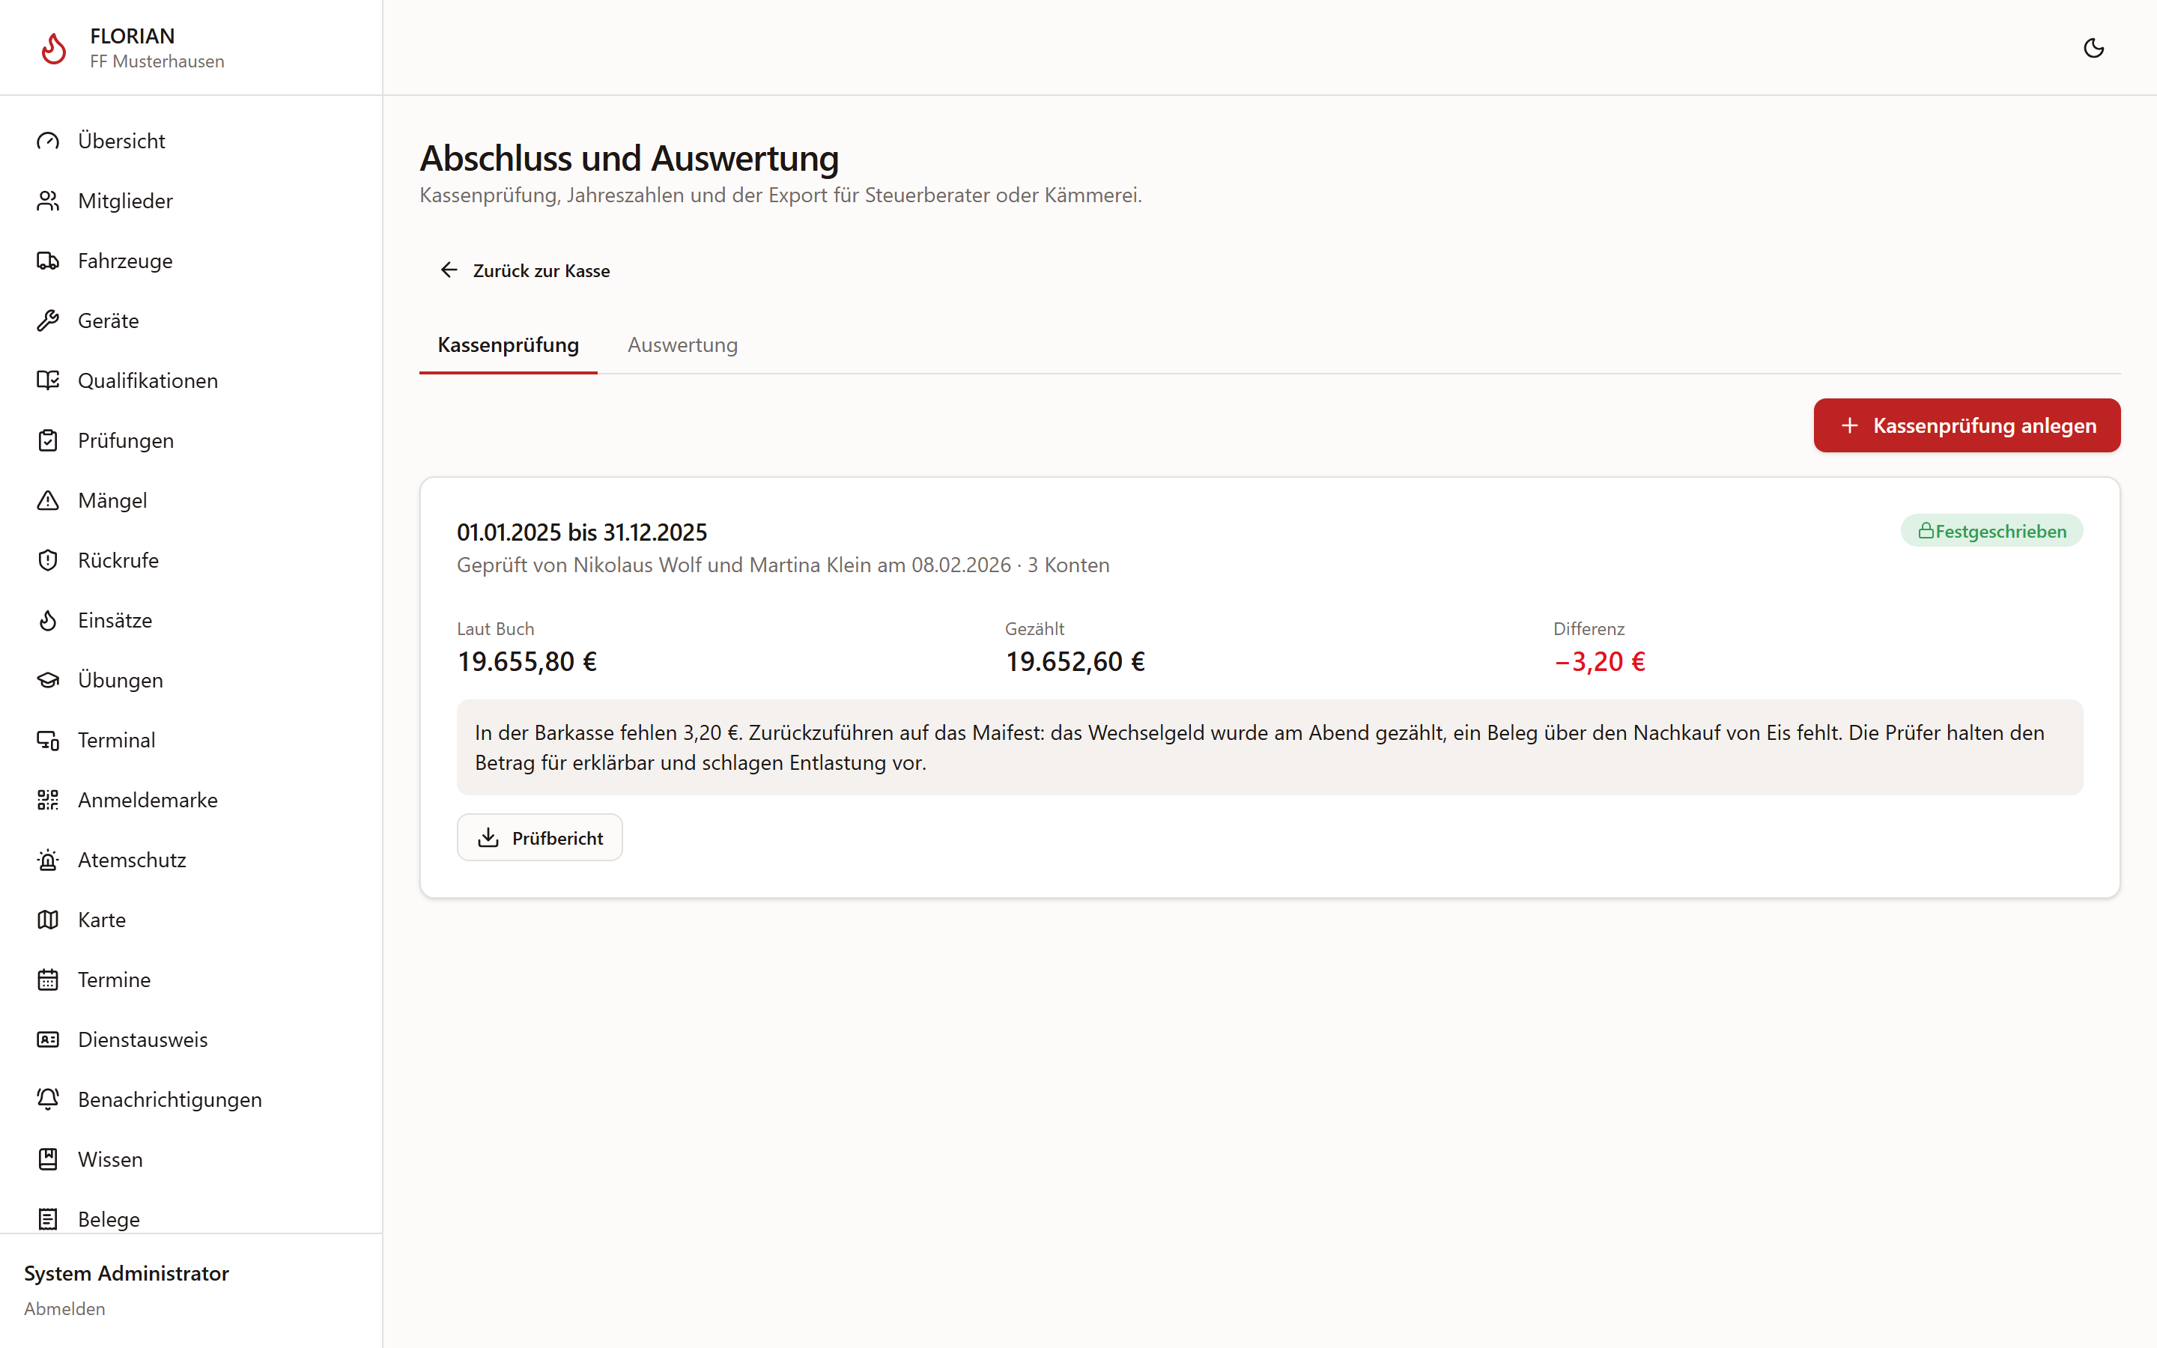2157x1348 pixels.
Task: Switch to the Auswertung tab
Action: point(683,345)
